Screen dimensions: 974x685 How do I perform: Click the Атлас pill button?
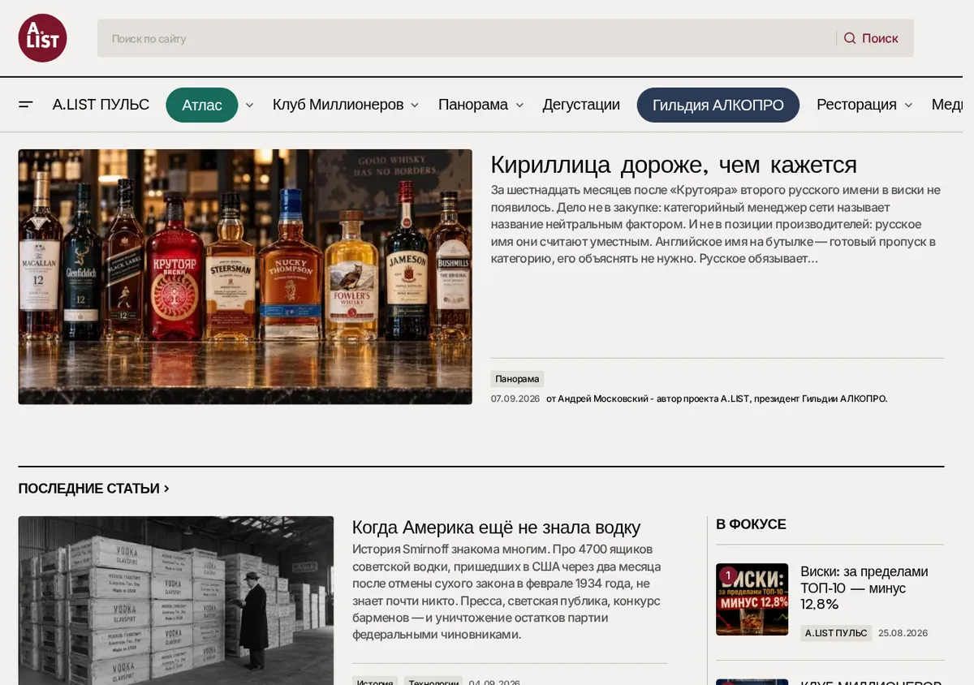click(x=202, y=105)
